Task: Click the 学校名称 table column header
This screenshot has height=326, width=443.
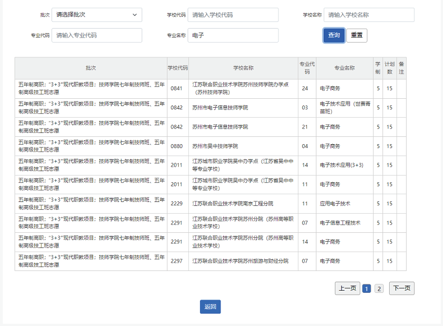Action: (243, 68)
